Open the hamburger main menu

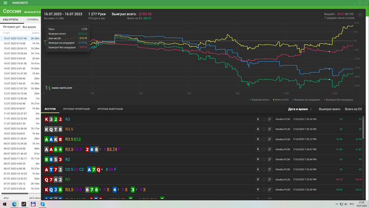[x=5, y=3]
